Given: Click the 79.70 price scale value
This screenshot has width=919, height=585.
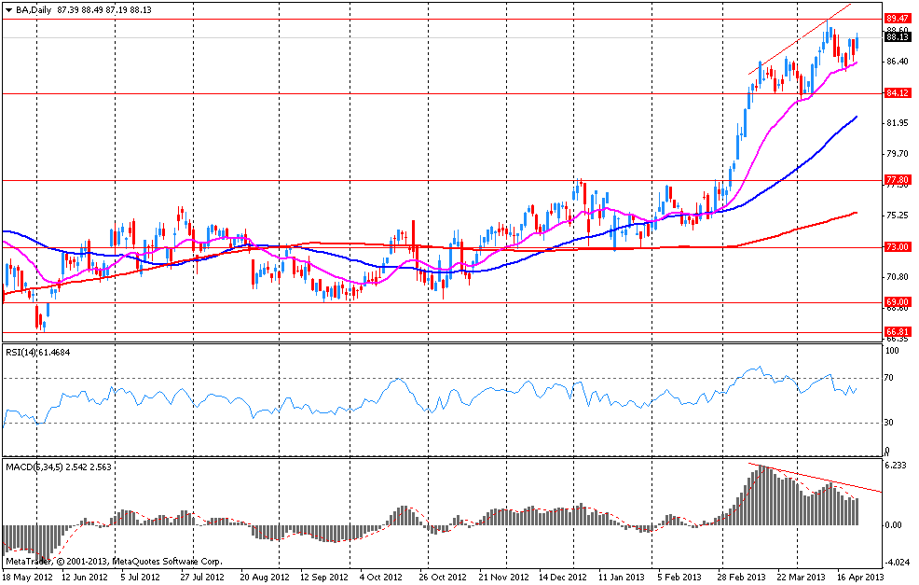Looking at the screenshot, I should pos(898,154).
